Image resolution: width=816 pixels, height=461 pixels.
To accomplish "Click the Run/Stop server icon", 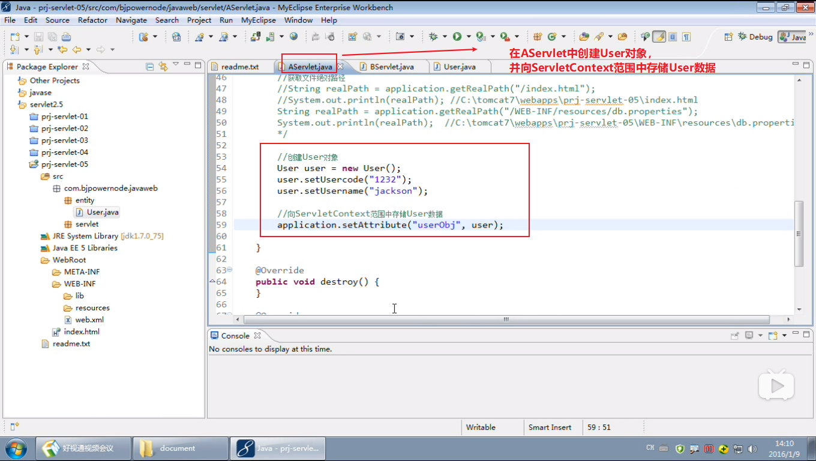I will pos(271,37).
